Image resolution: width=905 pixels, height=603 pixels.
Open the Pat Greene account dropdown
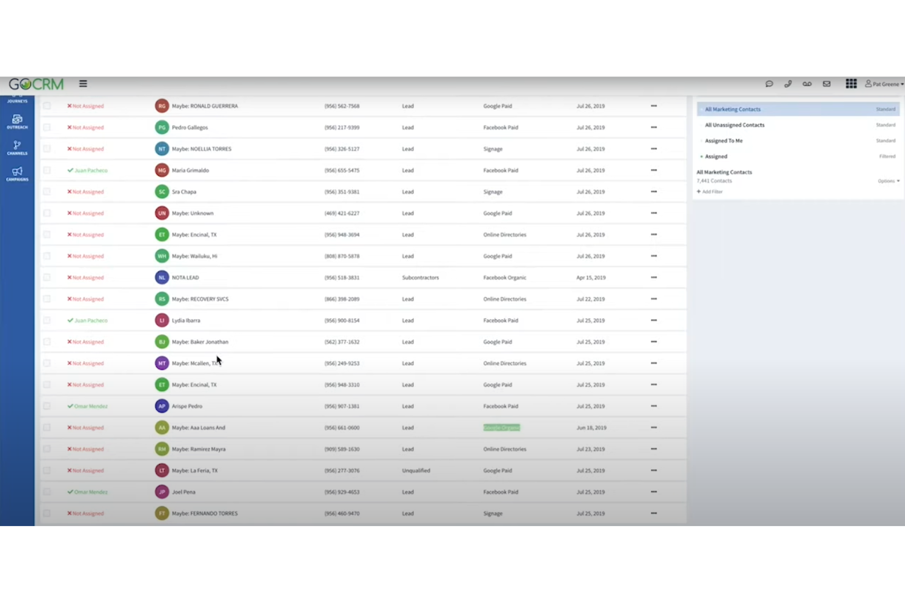[883, 84]
